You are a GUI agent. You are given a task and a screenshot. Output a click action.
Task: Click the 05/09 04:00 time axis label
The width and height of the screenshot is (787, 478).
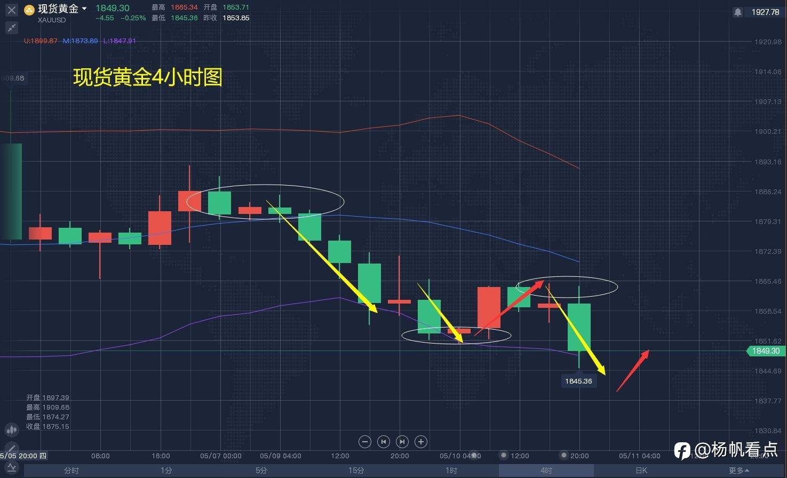pos(281,456)
